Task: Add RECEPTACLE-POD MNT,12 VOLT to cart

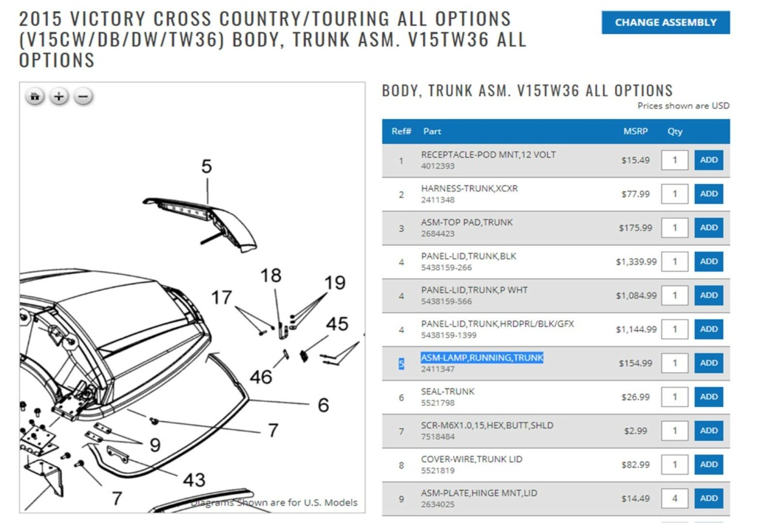Action: (709, 160)
